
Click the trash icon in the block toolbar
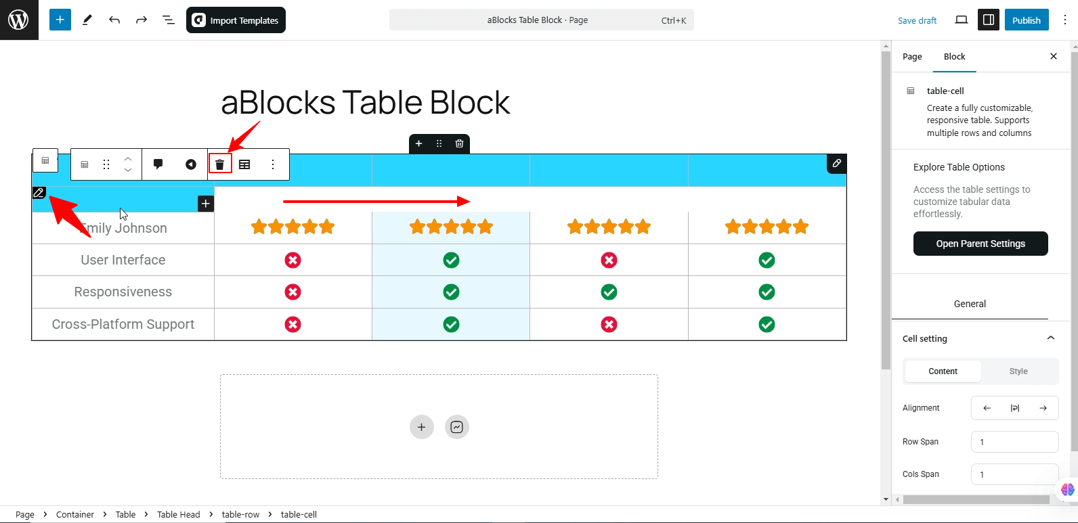220,164
